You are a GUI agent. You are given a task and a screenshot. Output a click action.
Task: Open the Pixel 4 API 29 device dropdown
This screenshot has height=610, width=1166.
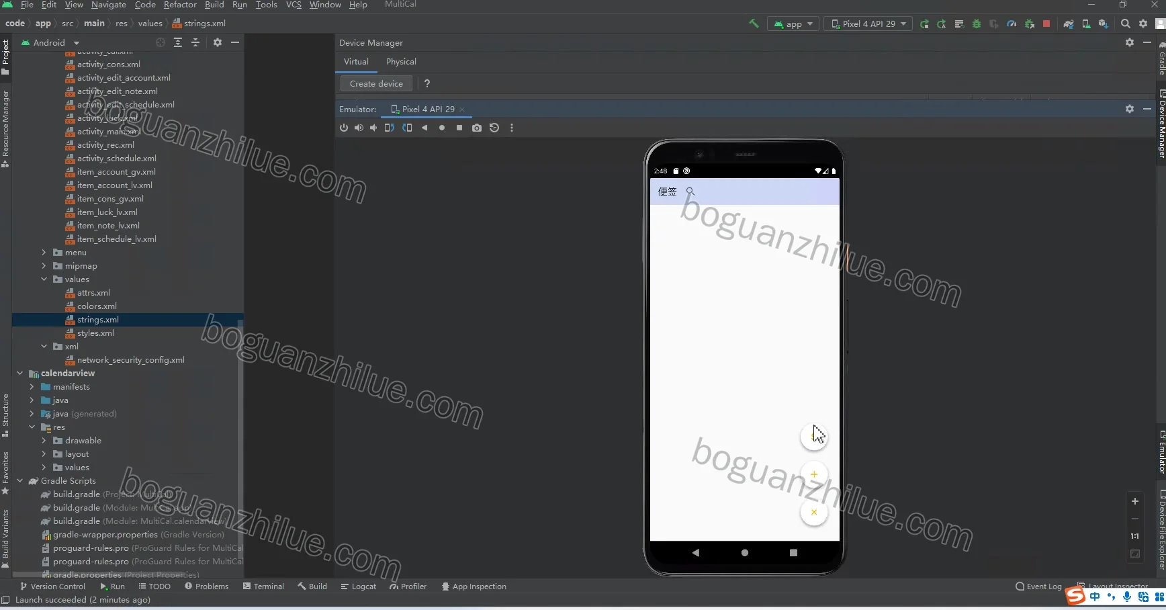868,24
